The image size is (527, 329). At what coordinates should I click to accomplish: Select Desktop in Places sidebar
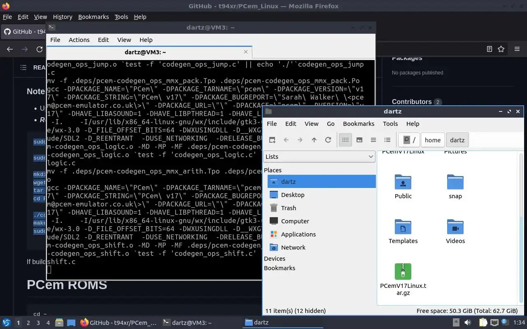(322, 195)
